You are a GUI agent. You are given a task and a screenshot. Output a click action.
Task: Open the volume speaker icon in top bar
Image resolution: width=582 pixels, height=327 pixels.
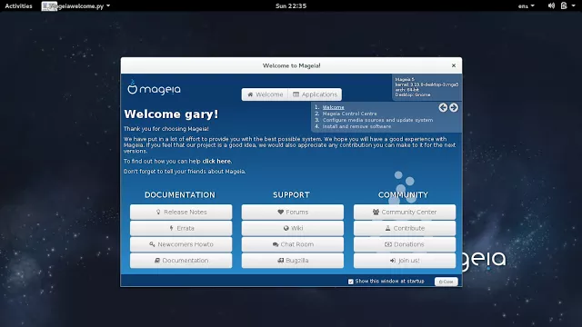[551, 5]
